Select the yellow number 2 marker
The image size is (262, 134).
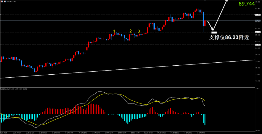[x=130, y=31]
